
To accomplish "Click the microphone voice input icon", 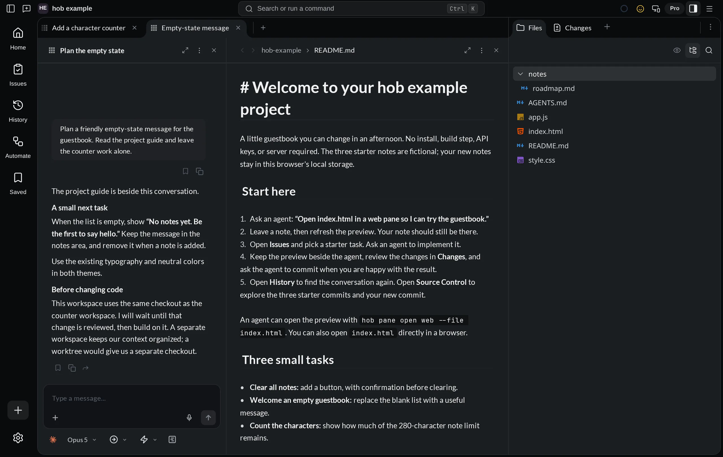I will [189, 417].
